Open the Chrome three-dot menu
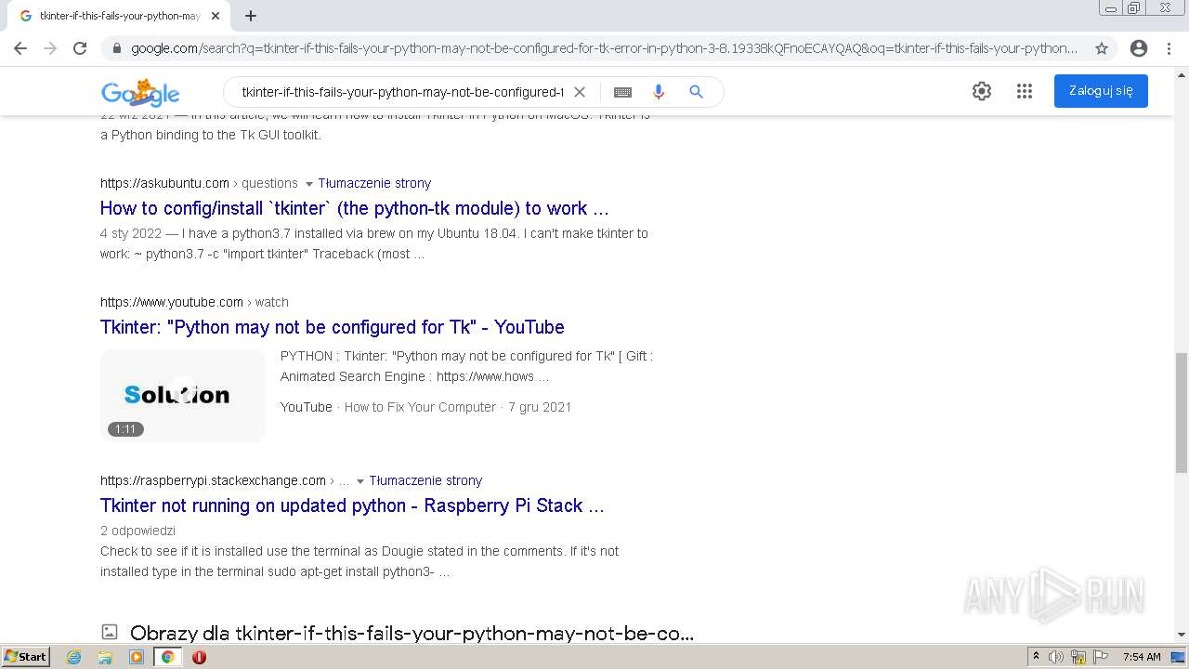Screen dimensions: 1189x669 coord(1170,48)
